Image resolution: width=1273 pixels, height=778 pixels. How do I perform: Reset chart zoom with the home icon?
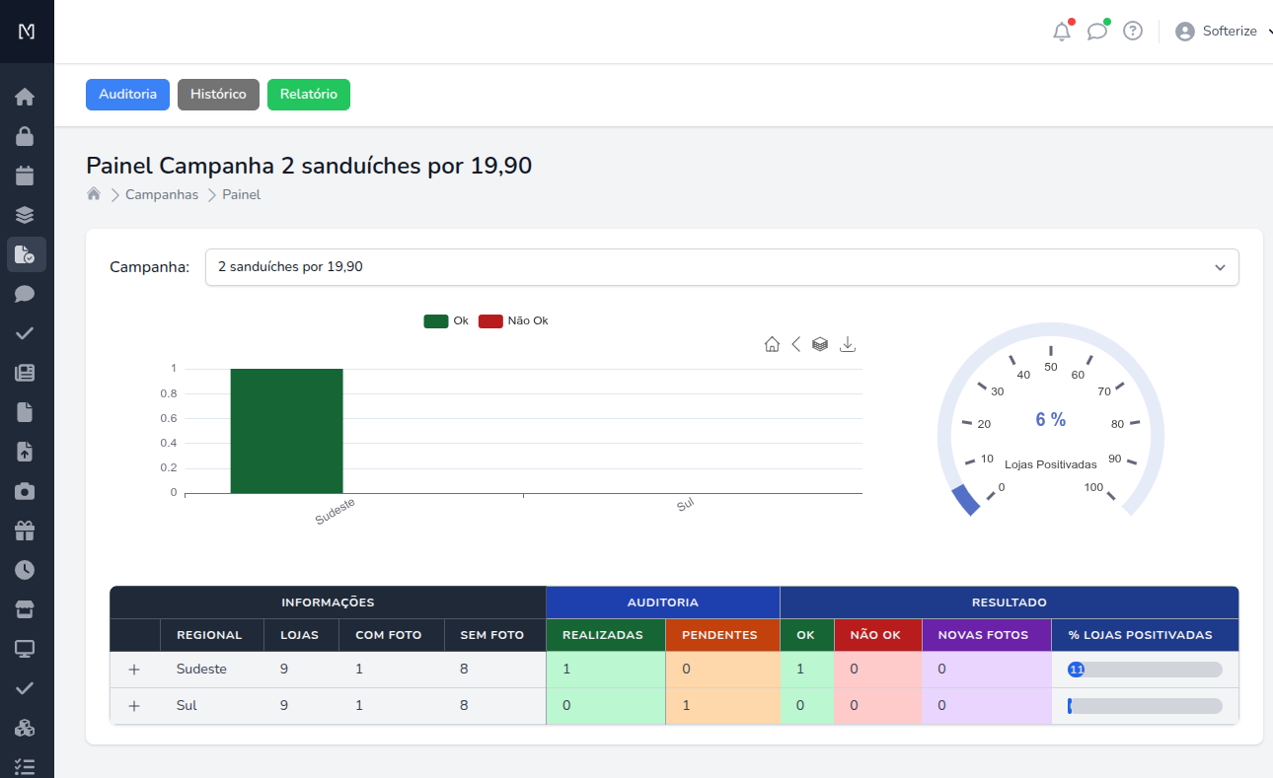(x=772, y=343)
